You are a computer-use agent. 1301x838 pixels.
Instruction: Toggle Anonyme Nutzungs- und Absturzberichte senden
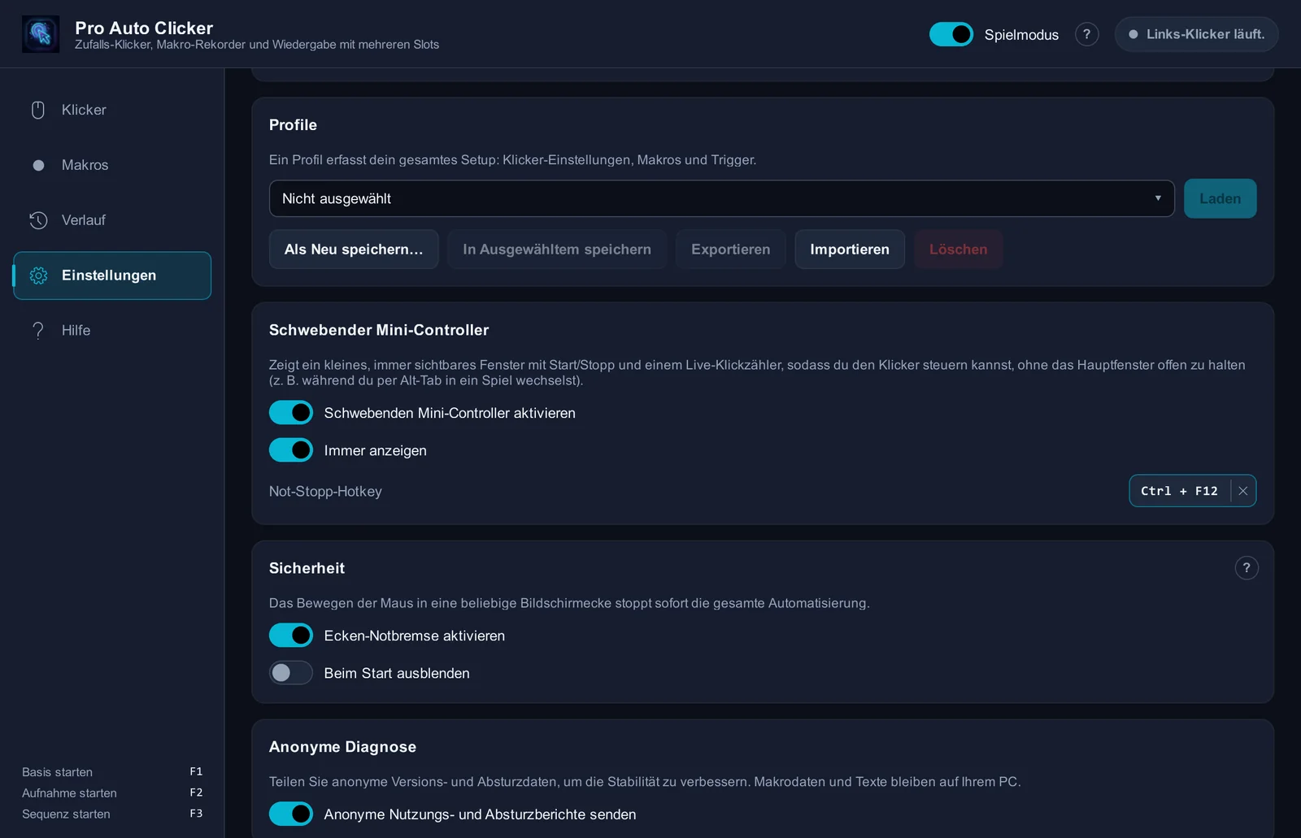[x=291, y=814]
